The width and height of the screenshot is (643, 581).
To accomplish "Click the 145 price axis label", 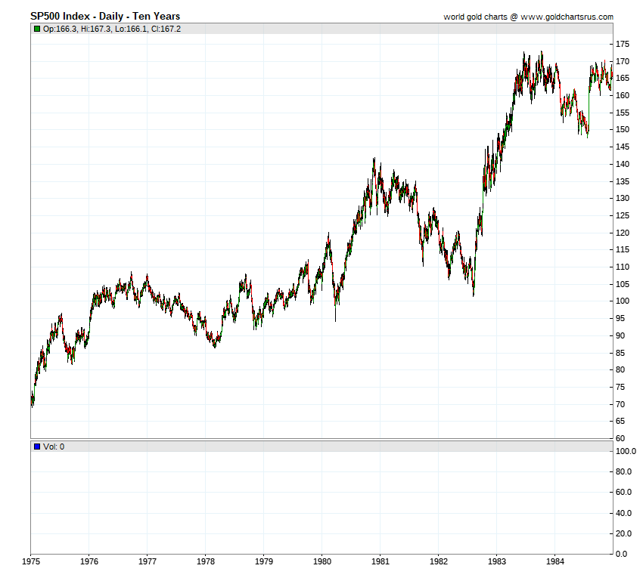I will pos(623,147).
